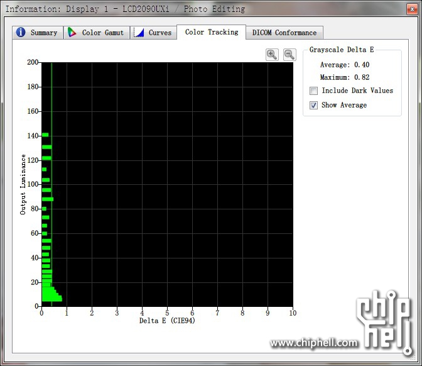422x366 pixels.
Task: Zoom in on the Delta E chart
Action: coord(272,55)
